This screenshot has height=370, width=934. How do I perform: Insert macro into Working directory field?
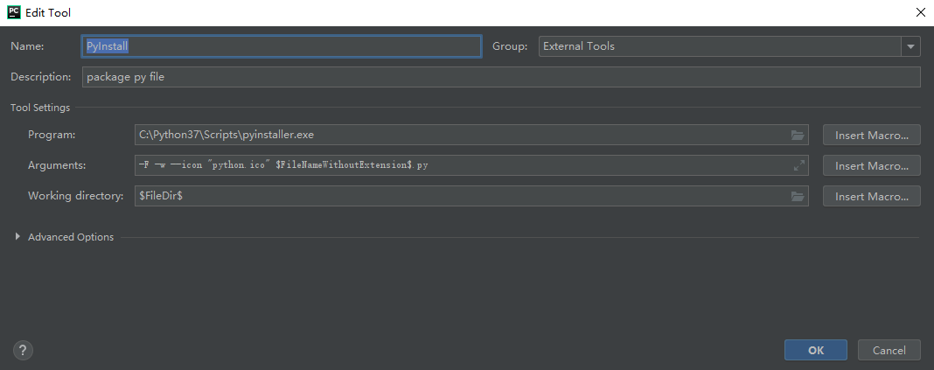871,196
